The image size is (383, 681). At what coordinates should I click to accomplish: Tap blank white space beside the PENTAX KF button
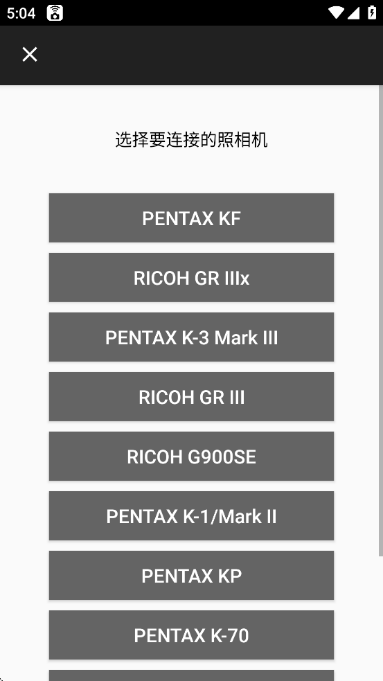24,218
